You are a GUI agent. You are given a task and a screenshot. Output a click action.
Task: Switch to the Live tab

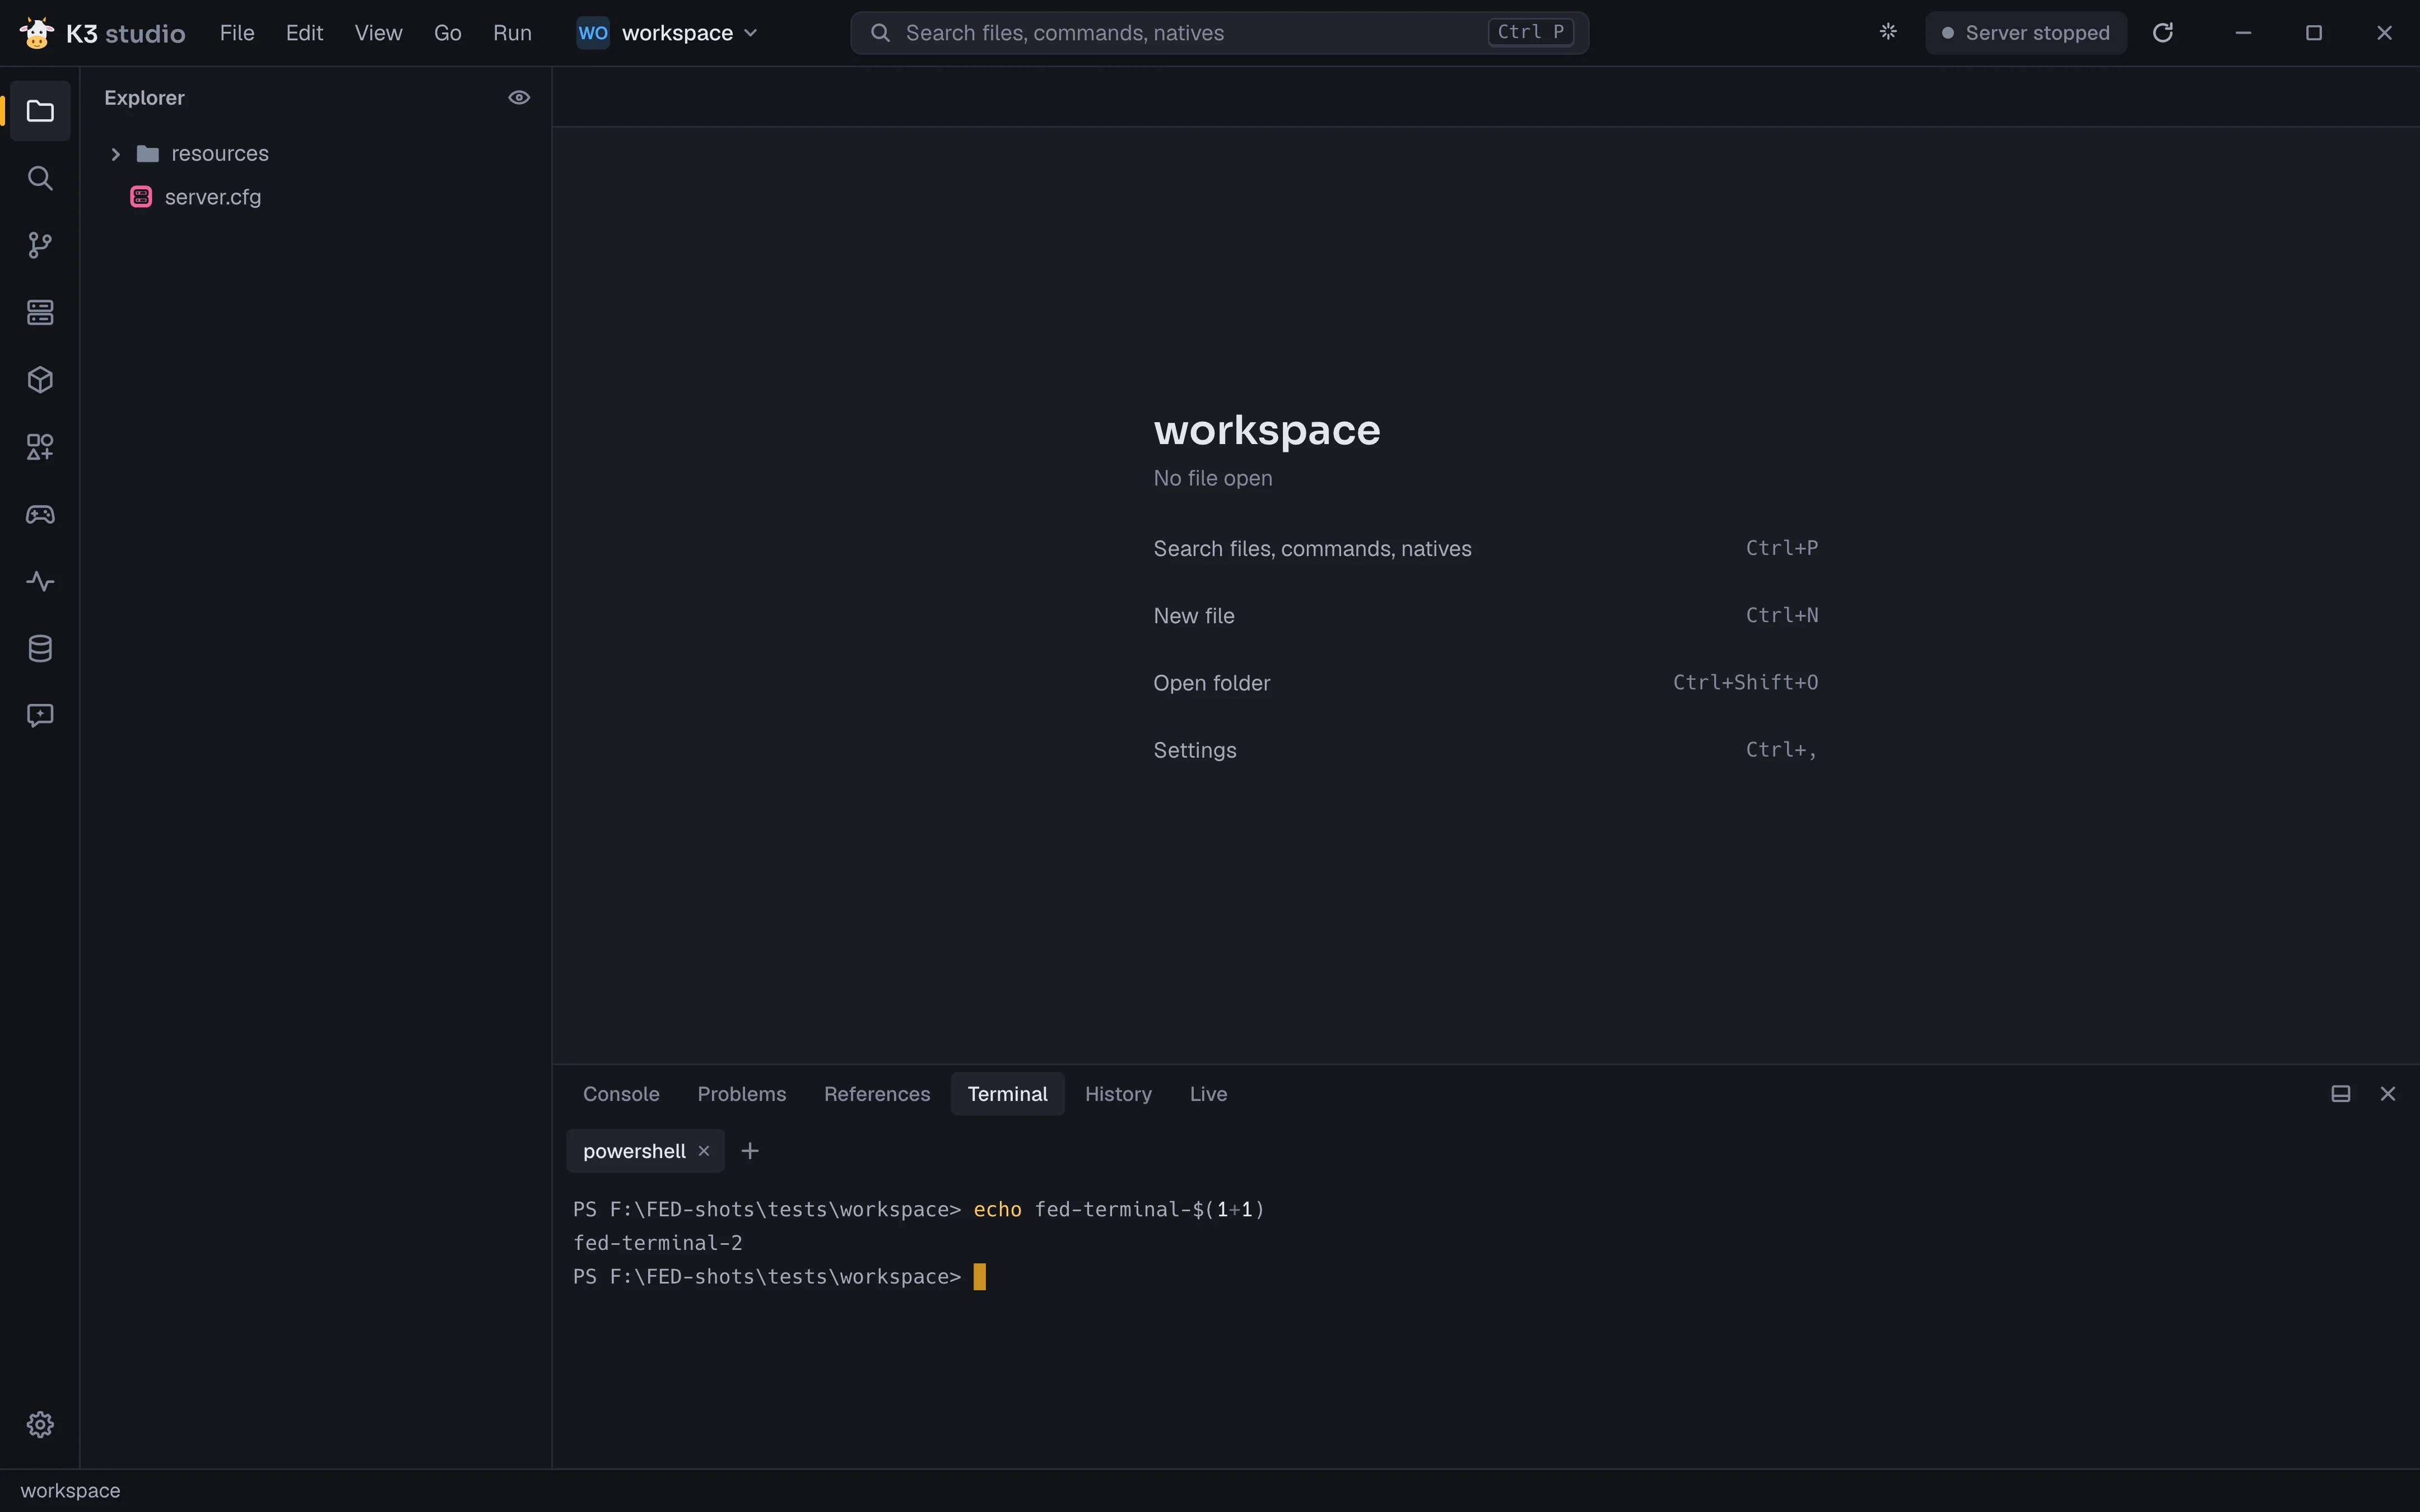click(1208, 1094)
